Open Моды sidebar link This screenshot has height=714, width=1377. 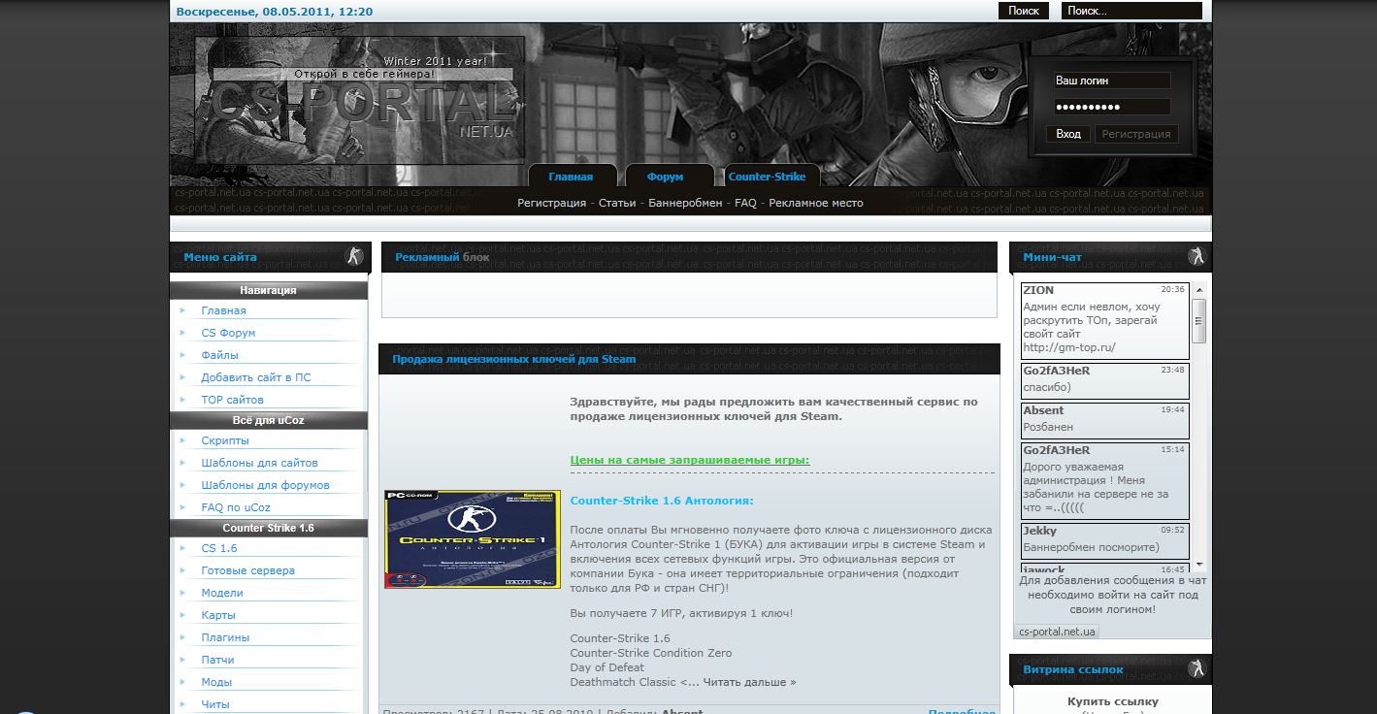pyautogui.click(x=216, y=682)
